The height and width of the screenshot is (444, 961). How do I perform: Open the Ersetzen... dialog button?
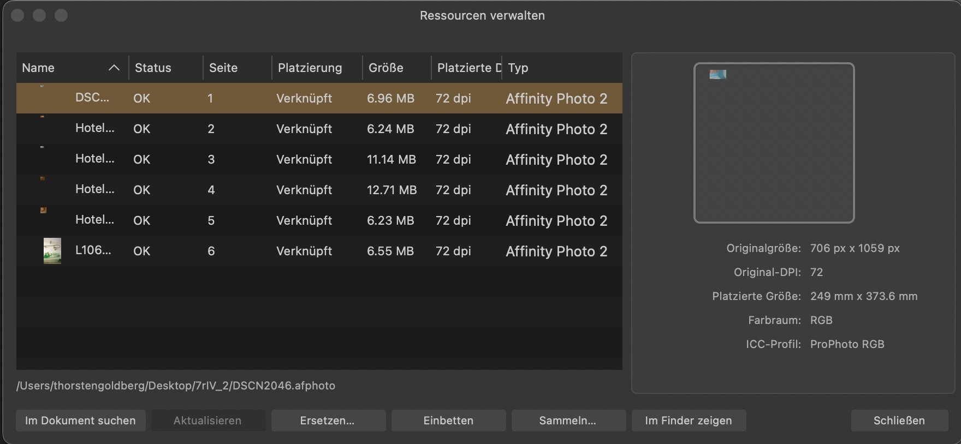click(x=328, y=421)
